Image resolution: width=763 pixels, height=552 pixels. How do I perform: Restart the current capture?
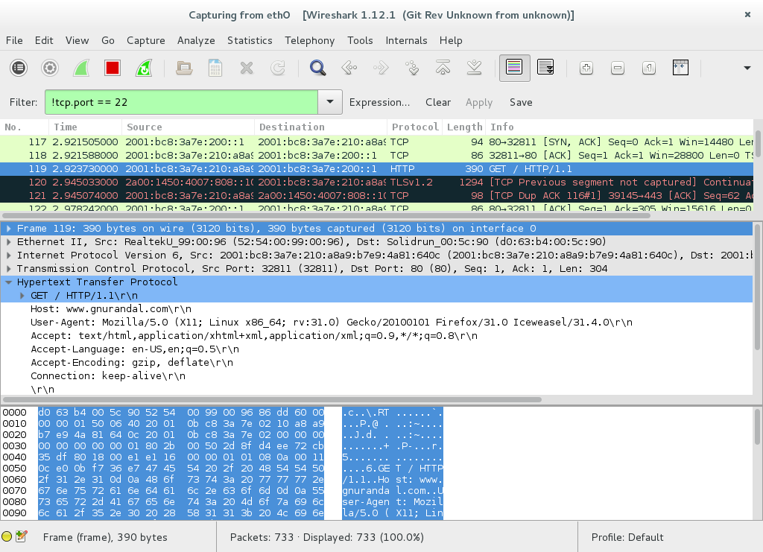144,67
